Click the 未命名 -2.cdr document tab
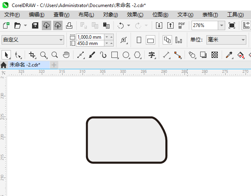The image size is (251, 196). point(25,65)
